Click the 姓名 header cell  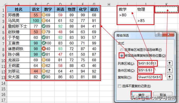click(18, 9)
